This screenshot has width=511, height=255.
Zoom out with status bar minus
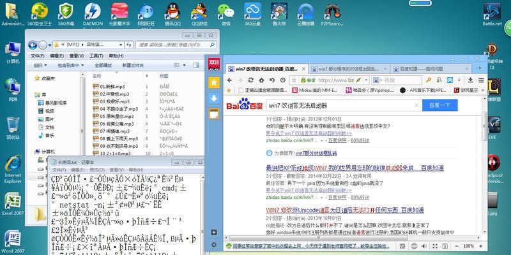(457, 246)
